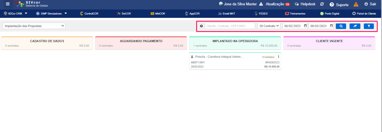Screen dimensions: 382x132
Task: Open the three-dot menu on Priscila card
Action: click(278, 57)
